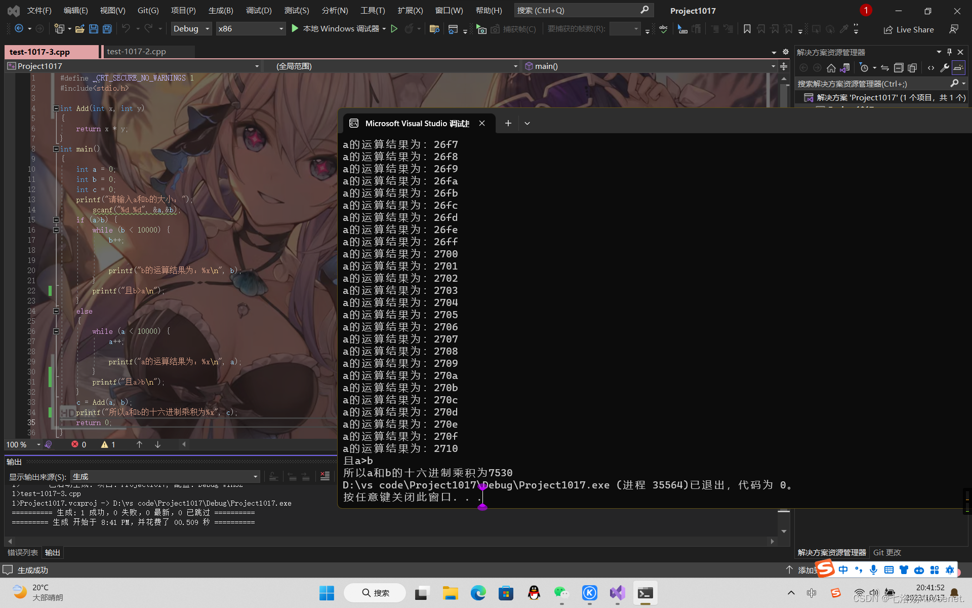Open the notifications bell with badge 1
972x608 pixels.
[866, 10]
